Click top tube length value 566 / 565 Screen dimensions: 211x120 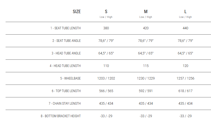pos(106,91)
